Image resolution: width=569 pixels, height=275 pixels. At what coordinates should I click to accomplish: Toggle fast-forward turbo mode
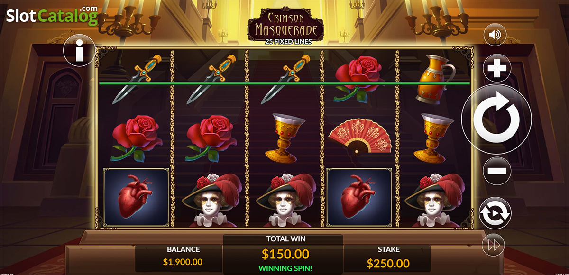(x=493, y=246)
